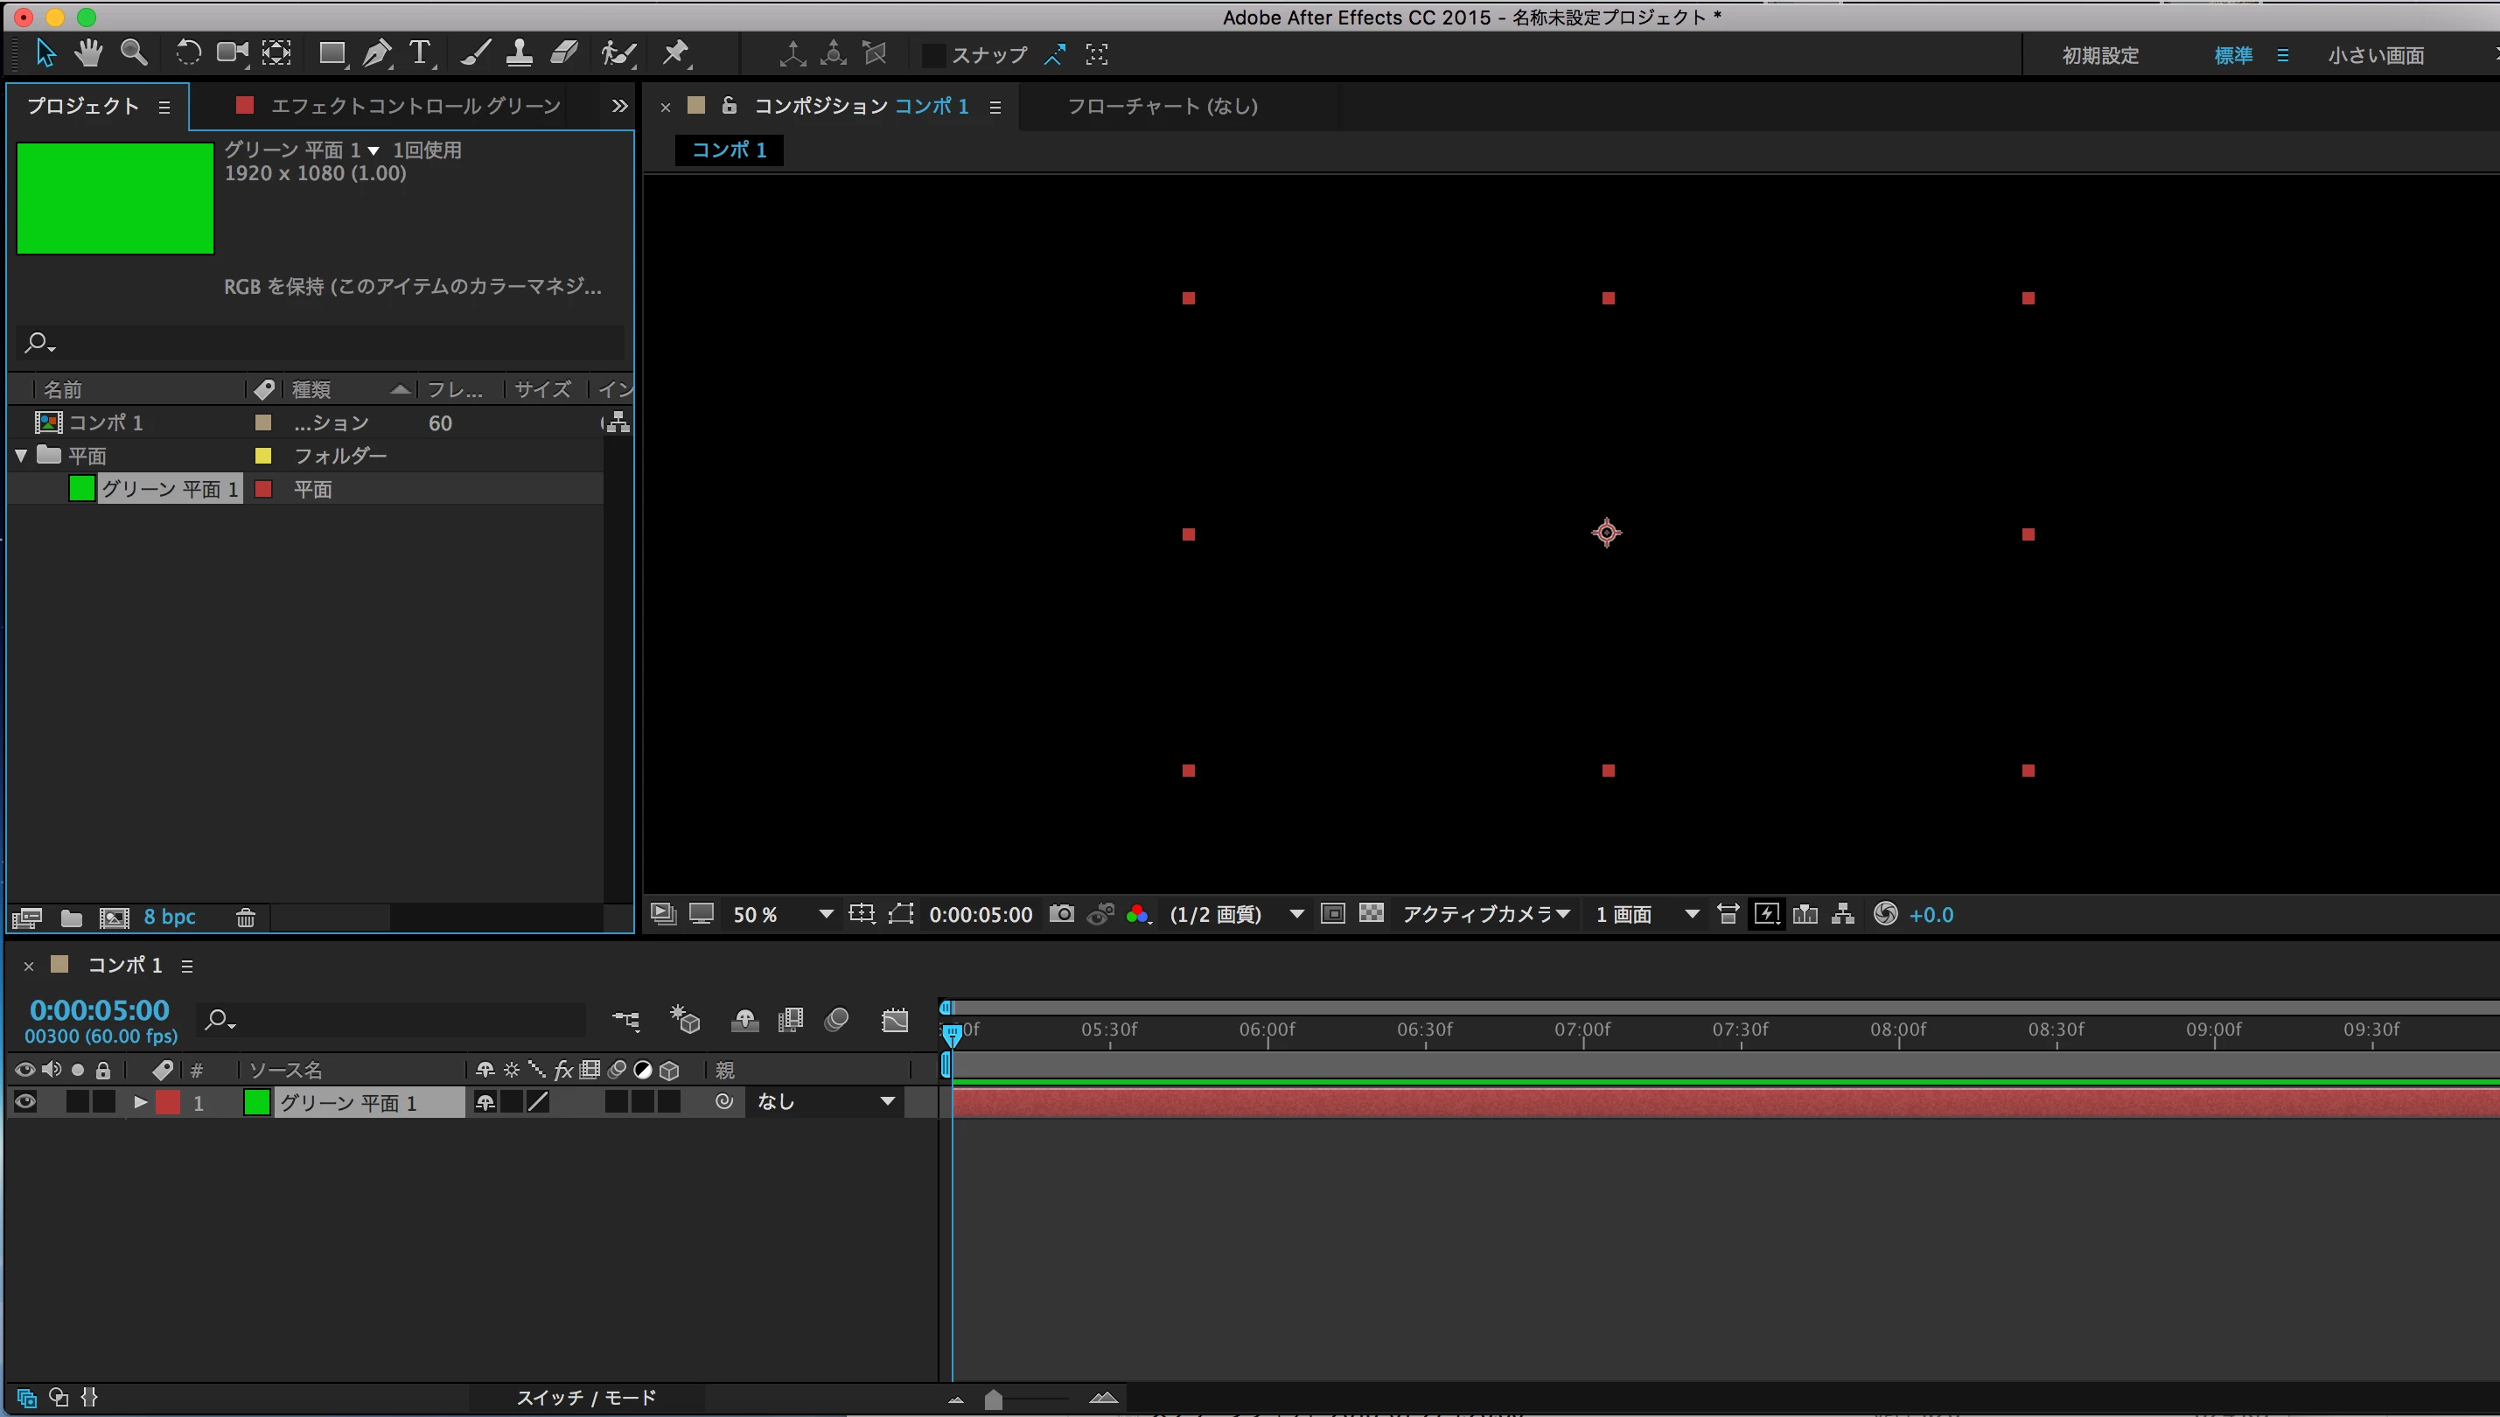The width and height of the screenshot is (2500, 1417).
Task: Click the 8 bpc color depth label
Action: 170,917
